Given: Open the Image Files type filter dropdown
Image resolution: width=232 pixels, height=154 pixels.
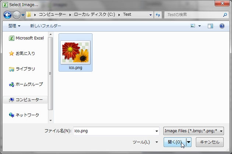Looking at the screenshot, I should (x=194, y=131).
